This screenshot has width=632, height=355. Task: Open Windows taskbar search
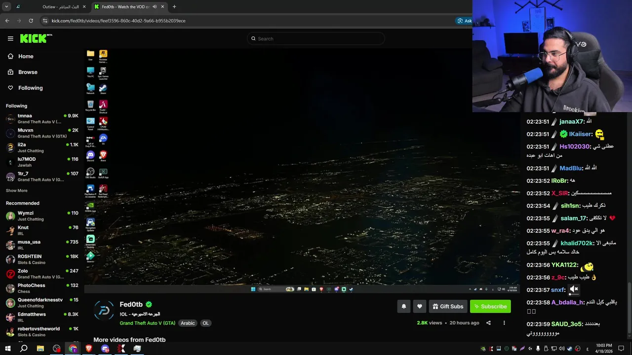tap(24, 349)
